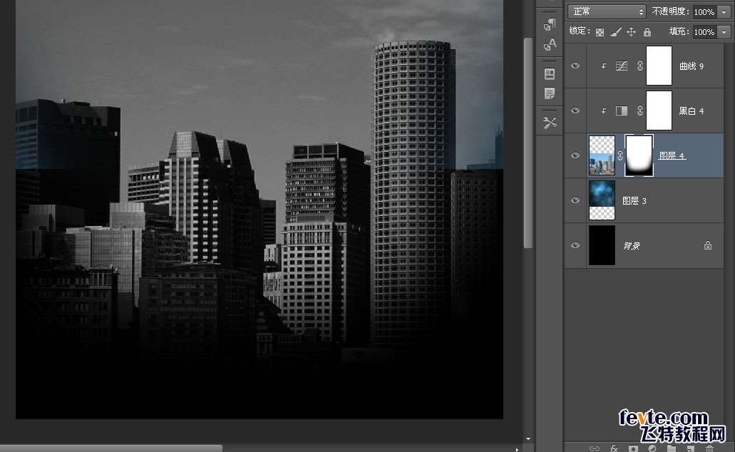Hide the 背景 background layer
This screenshot has width=735, height=452.
pos(575,245)
